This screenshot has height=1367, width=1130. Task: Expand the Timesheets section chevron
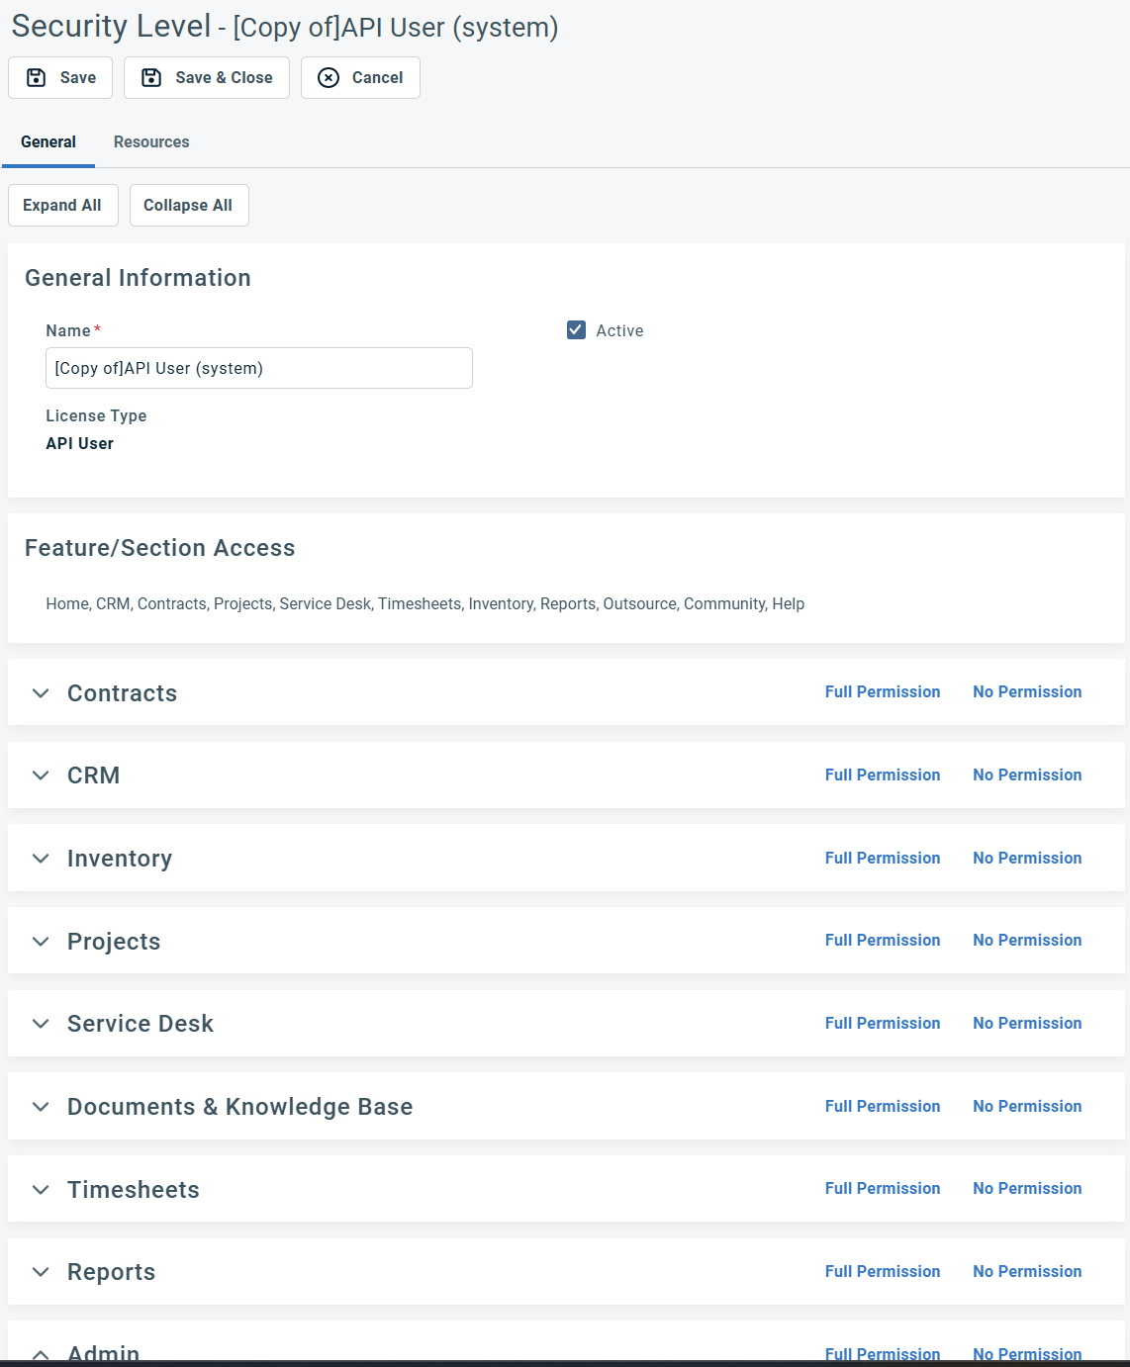coord(41,1190)
